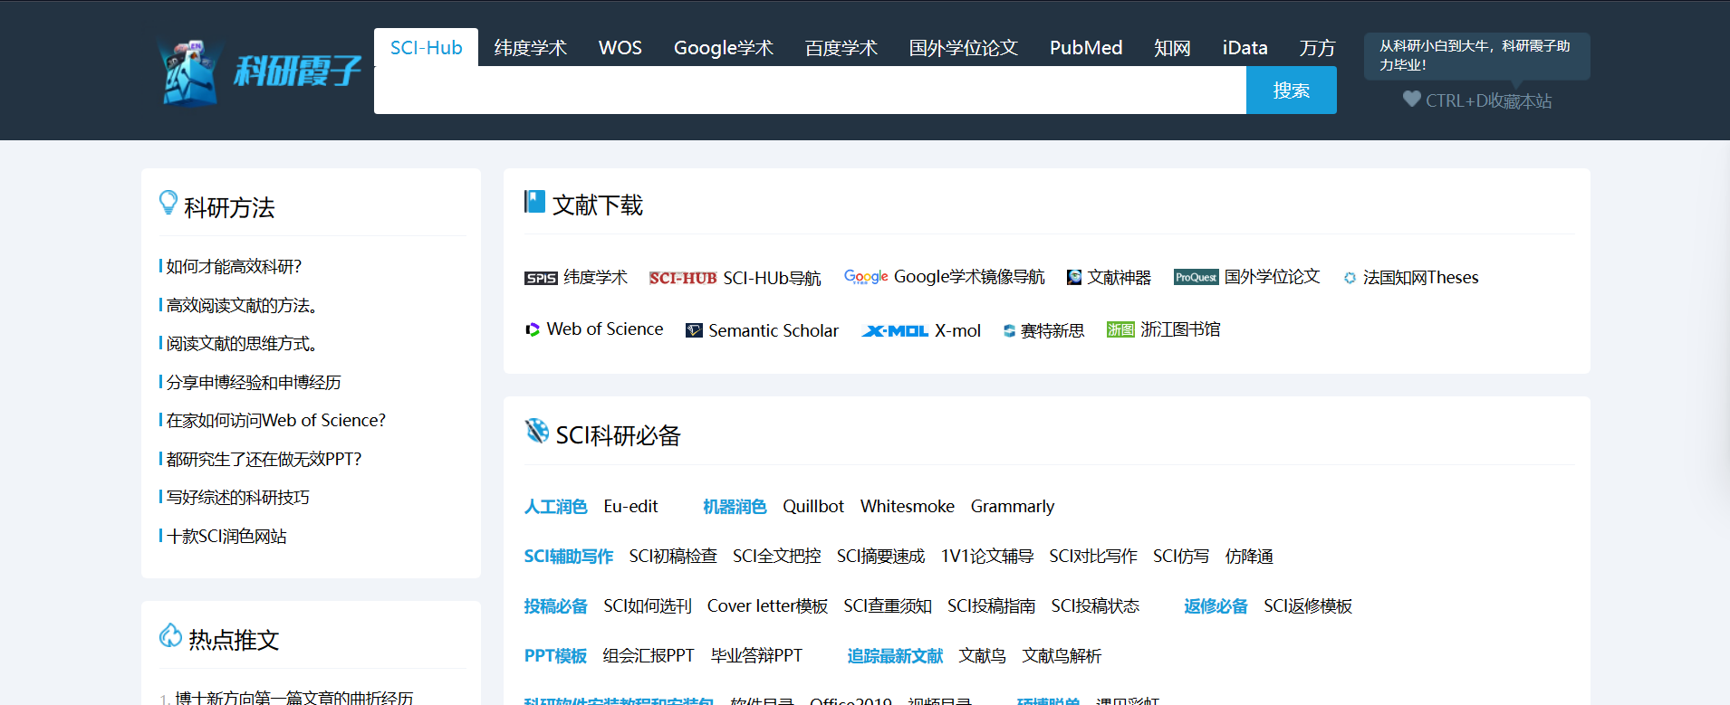This screenshot has height=705, width=1730.
Task: Open the Quillbot link
Action: click(813, 506)
